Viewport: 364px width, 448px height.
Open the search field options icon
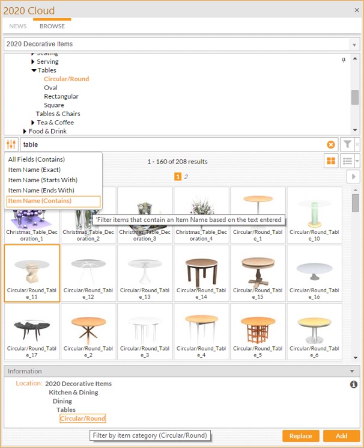tap(11, 144)
